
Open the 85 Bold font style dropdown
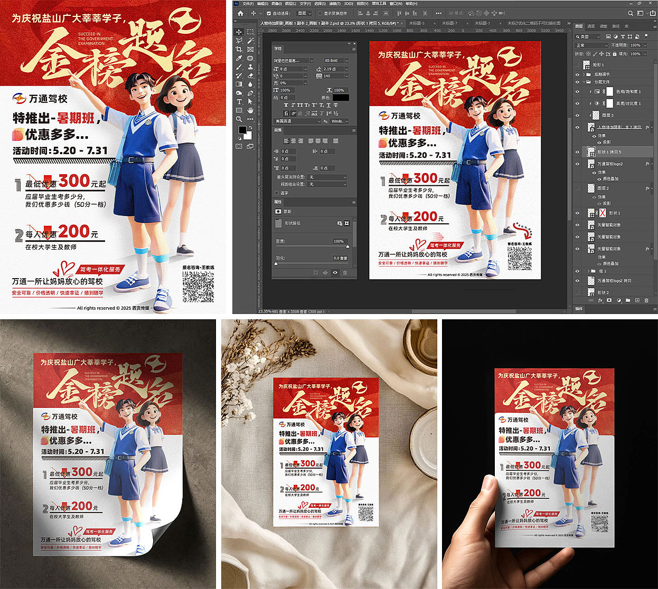point(336,61)
